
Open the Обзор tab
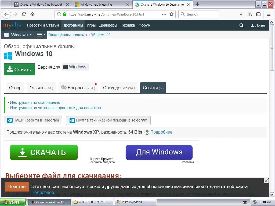pos(15,88)
